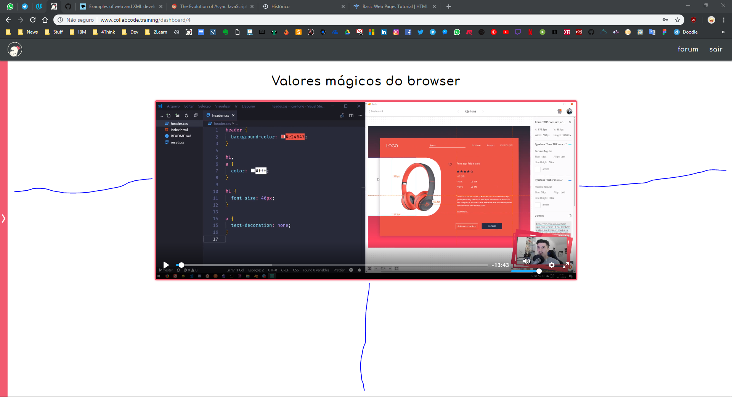
Task: Open the Messenger bookmark
Action: pyautogui.click(x=445, y=32)
